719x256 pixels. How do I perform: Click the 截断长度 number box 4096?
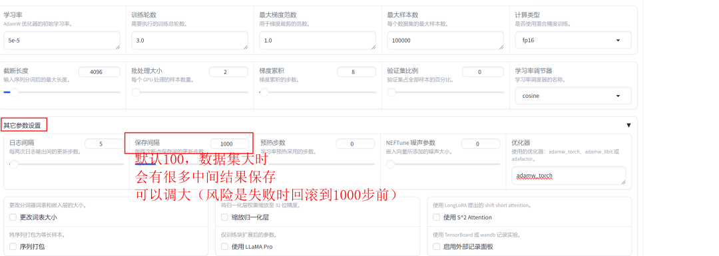pos(99,72)
